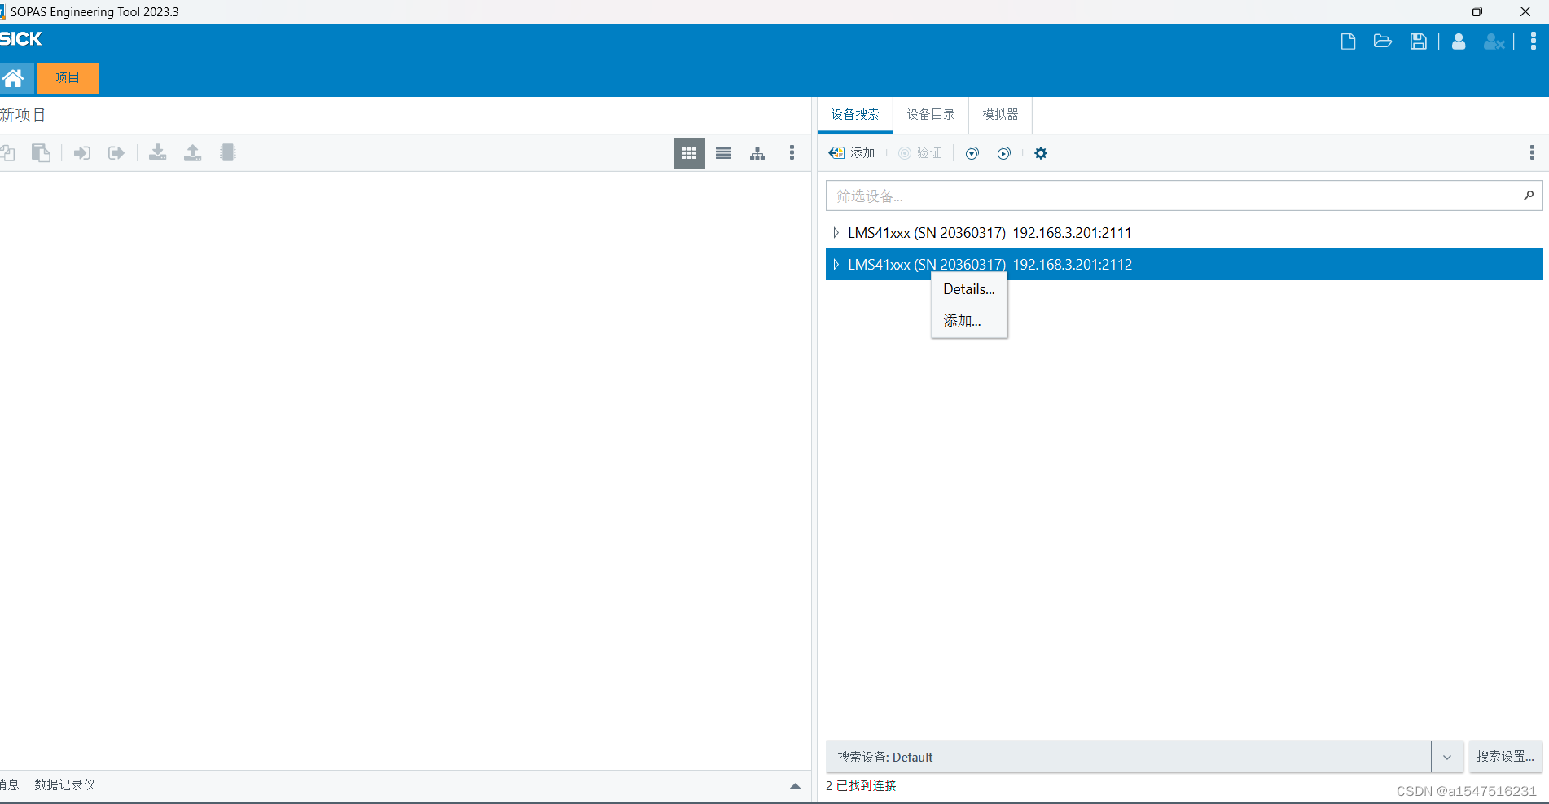Select LMS41xxx 192.168.3.201:2112 row

click(1184, 265)
